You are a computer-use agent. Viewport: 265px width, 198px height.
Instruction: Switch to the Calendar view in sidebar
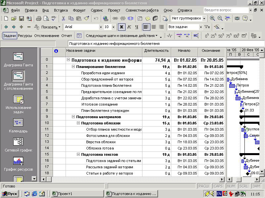[x=18, y=126]
